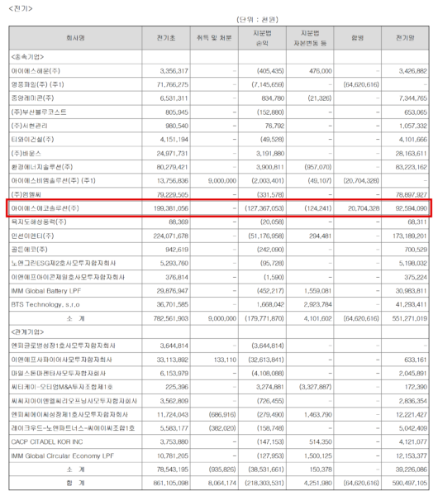This screenshot has width=438, height=496.
Task: Select the 취득 및 처분 column header
Action: coord(214,38)
